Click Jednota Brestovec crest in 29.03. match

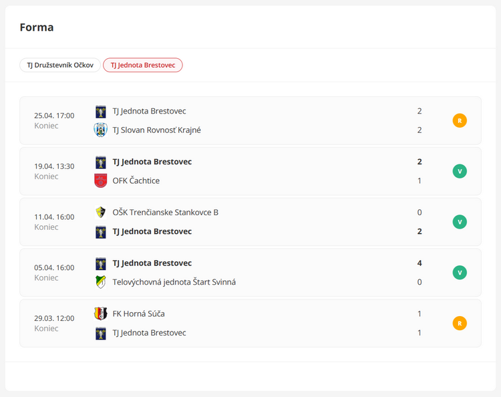101,333
